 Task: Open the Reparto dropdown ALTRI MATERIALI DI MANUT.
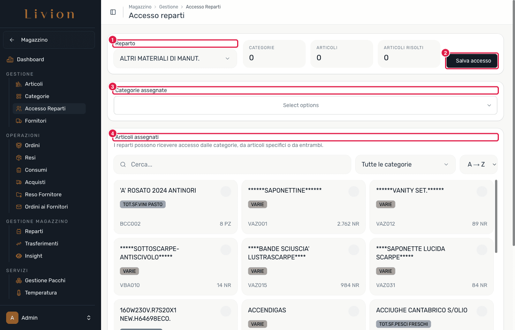tap(175, 59)
